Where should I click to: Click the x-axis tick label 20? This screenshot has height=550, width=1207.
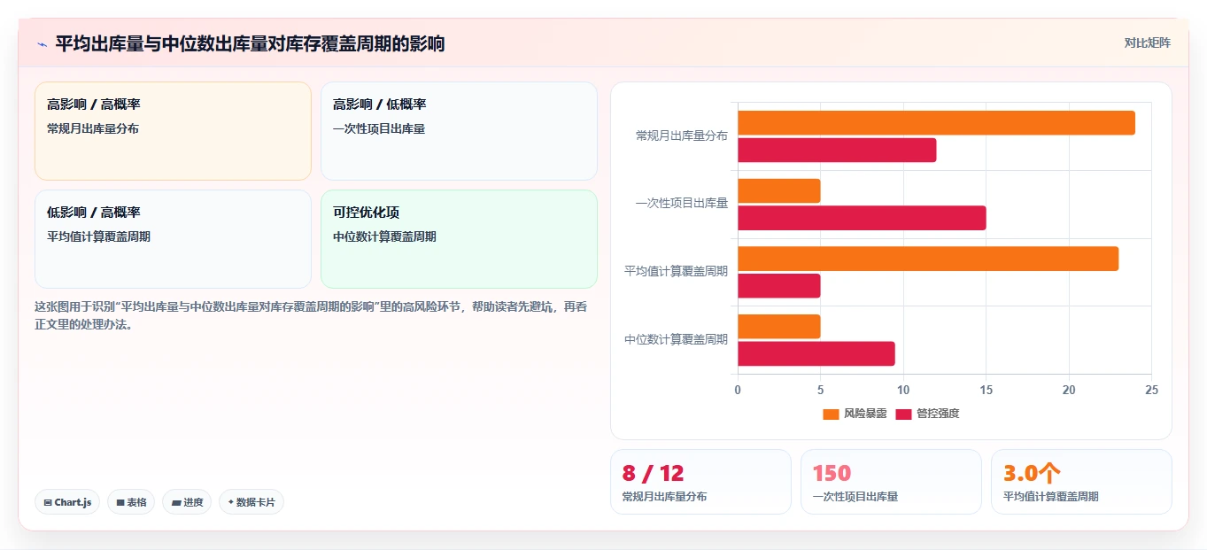(1069, 390)
